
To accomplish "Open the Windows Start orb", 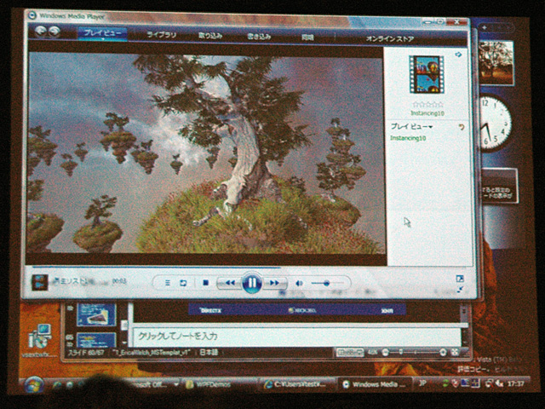I will pos(34,383).
